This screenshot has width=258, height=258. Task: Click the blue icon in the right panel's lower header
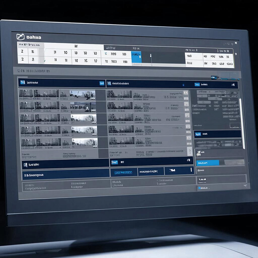click(x=198, y=134)
